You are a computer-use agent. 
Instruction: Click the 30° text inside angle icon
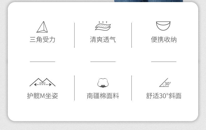click(168, 84)
